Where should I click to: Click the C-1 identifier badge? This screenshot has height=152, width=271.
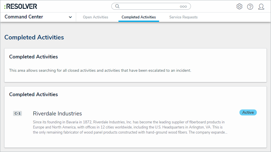tap(17, 113)
